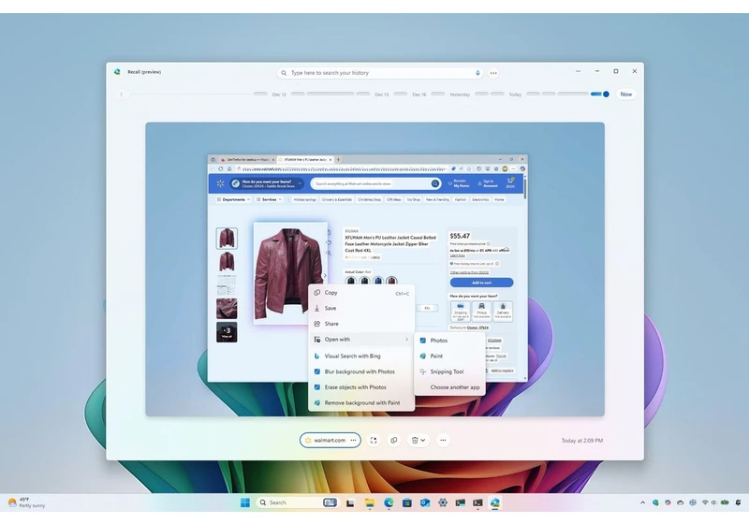Expand the store location chevron in Walmart header
Image resolution: width=749 pixels, height=524 pixels.
tap(300, 183)
